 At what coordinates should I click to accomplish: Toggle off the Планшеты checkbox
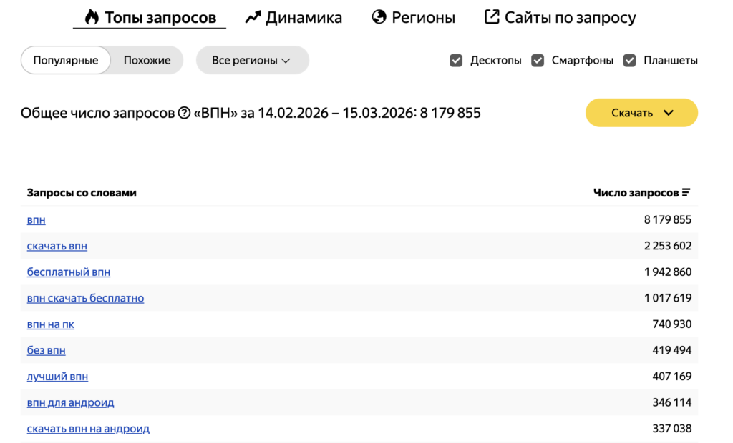(x=629, y=61)
